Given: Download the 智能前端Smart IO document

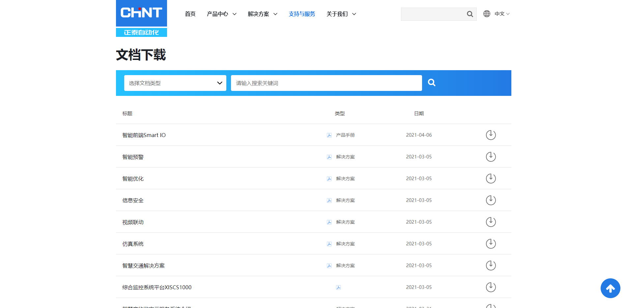Looking at the screenshot, I should (491, 135).
